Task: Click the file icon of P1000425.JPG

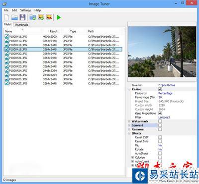Action: [x=6, y=75]
